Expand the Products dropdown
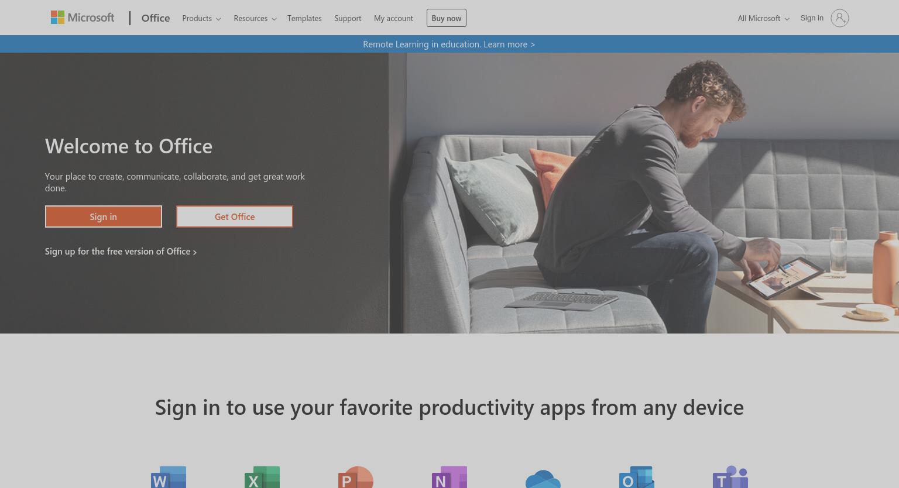 point(201,18)
